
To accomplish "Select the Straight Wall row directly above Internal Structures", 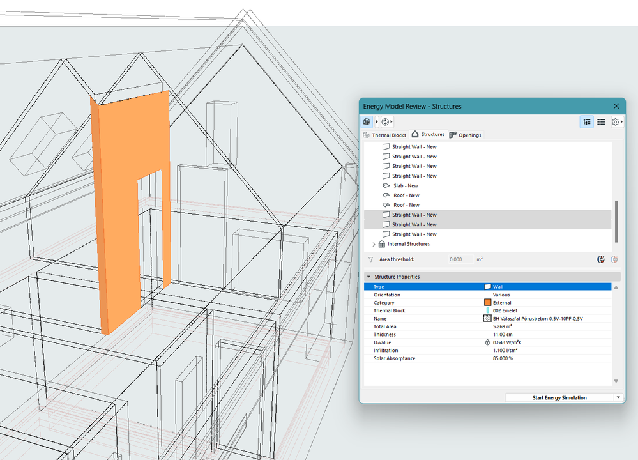I will coord(487,234).
